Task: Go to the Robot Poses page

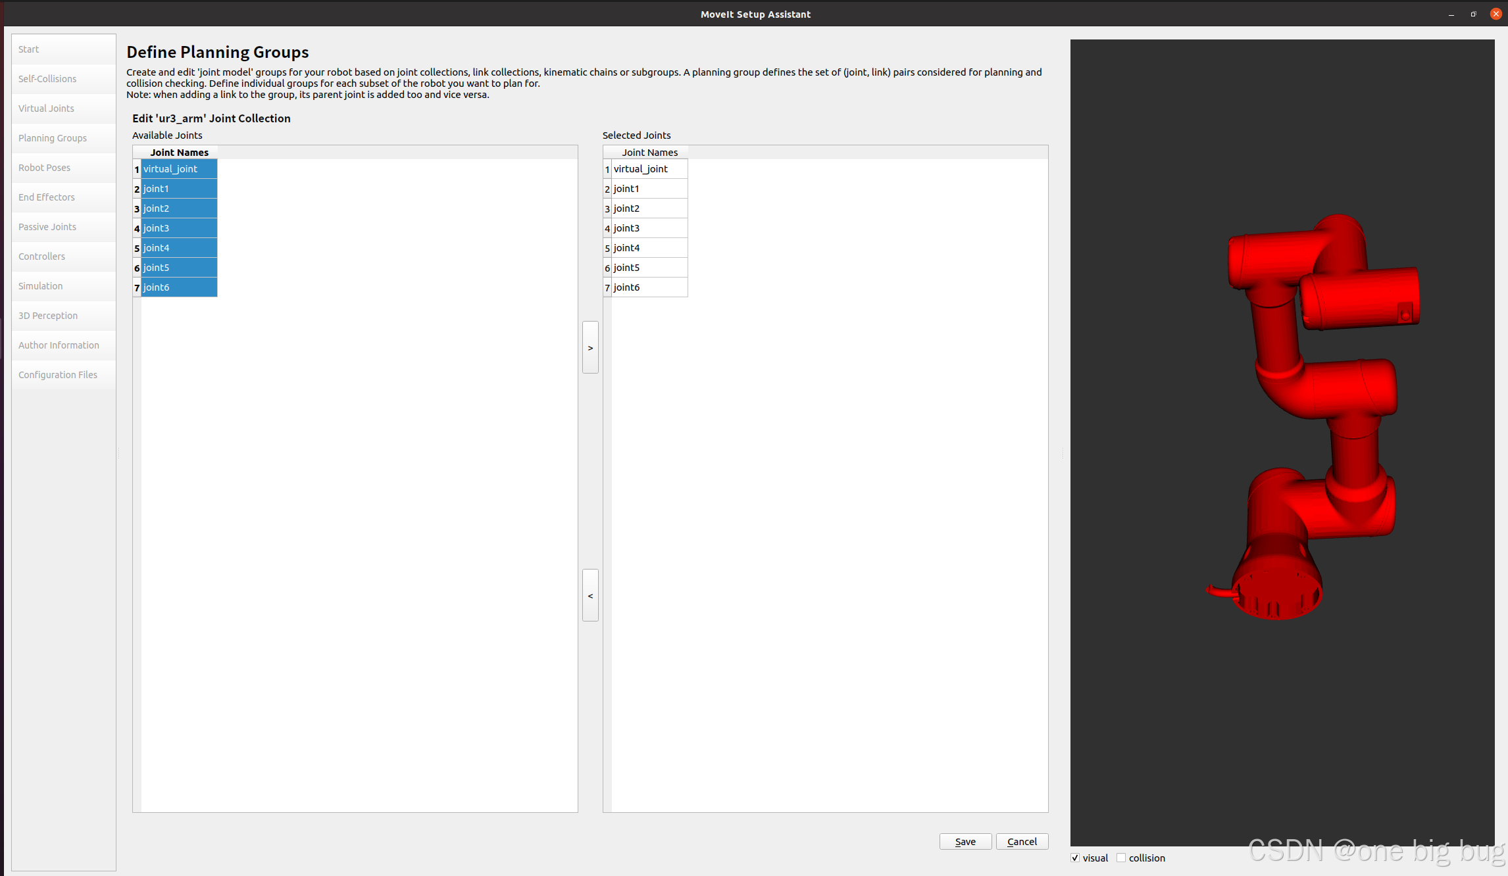Action: click(45, 168)
